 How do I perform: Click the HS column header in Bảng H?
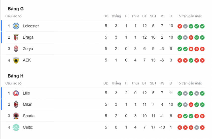click(x=162, y=83)
